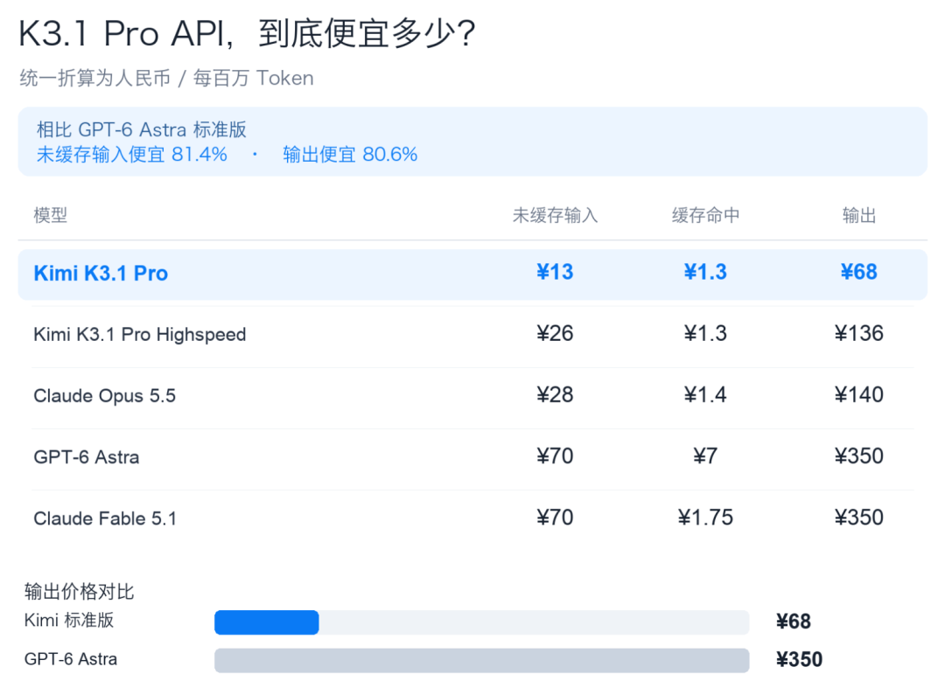Click the "输出价格对比" section heading
945x688 pixels.
click(79, 592)
